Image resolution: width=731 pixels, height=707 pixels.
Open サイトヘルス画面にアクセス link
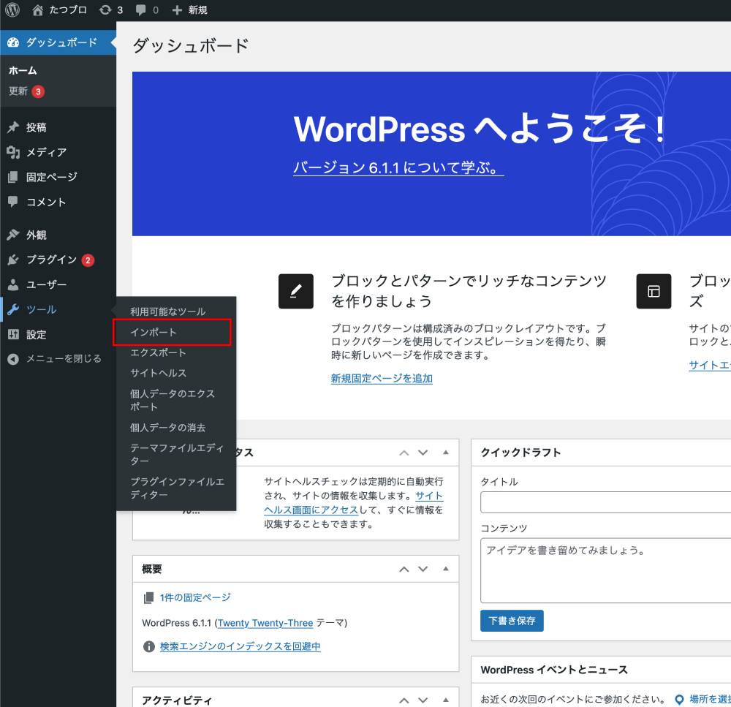point(353,503)
